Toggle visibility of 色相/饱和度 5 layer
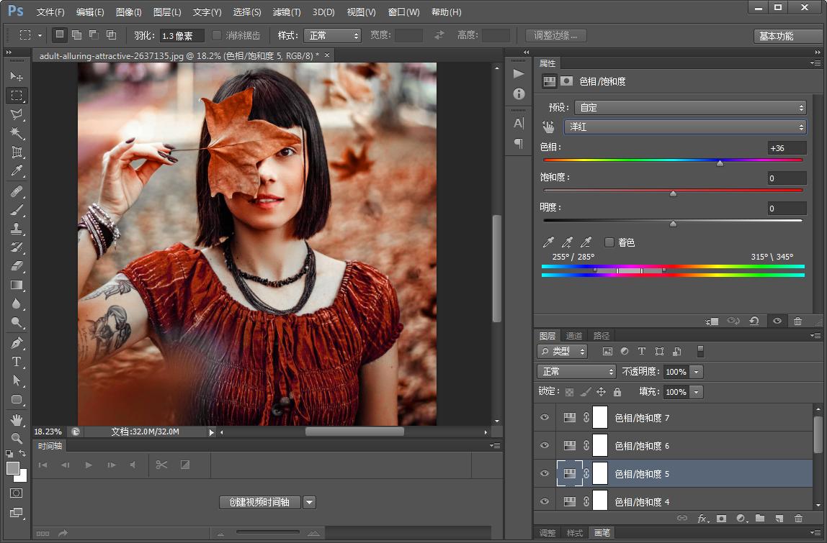 (x=545, y=474)
